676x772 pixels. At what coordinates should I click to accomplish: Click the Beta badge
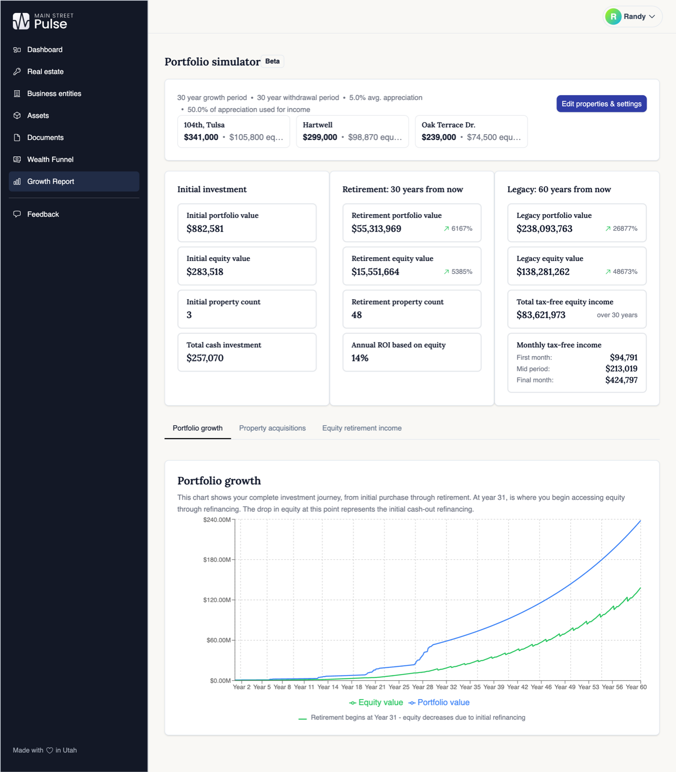pos(273,61)
